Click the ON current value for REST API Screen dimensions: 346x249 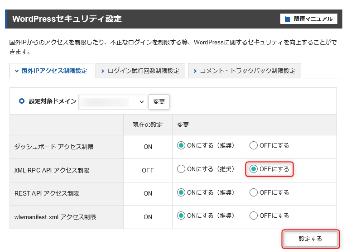pyautogui.click(x=148, y=193)
